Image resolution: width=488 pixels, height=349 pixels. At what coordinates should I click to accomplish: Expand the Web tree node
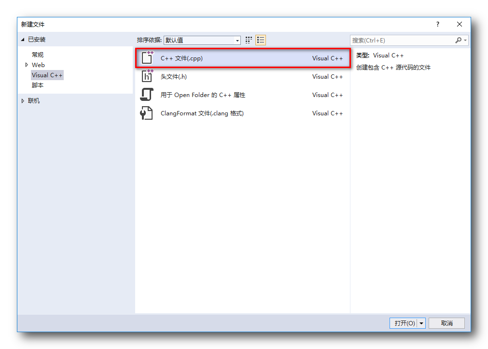(27, 65)
